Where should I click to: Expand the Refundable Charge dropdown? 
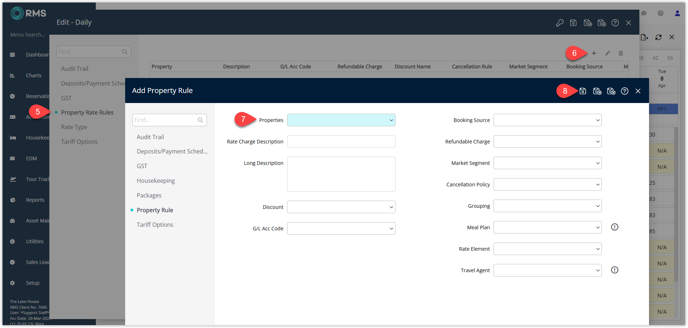click(547, 142)
